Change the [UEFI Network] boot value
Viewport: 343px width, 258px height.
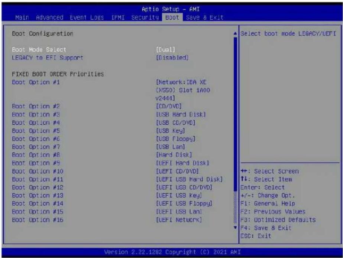coord(179,219)
